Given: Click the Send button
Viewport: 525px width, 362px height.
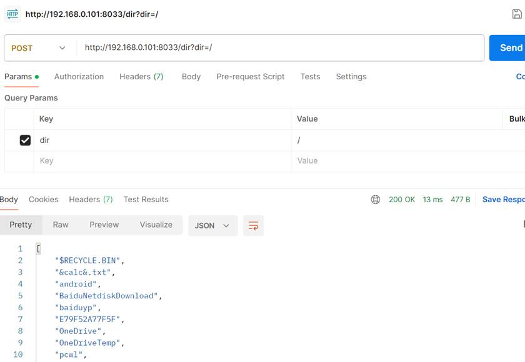Looking at the screenshot, I should 507,48.
